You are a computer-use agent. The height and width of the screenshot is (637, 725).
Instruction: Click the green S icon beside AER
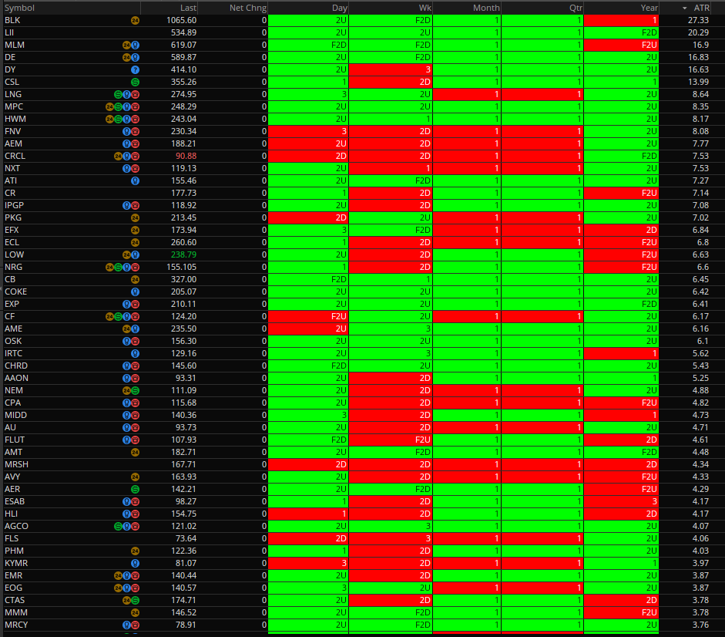pyautogui.click(x=135, y=490)
